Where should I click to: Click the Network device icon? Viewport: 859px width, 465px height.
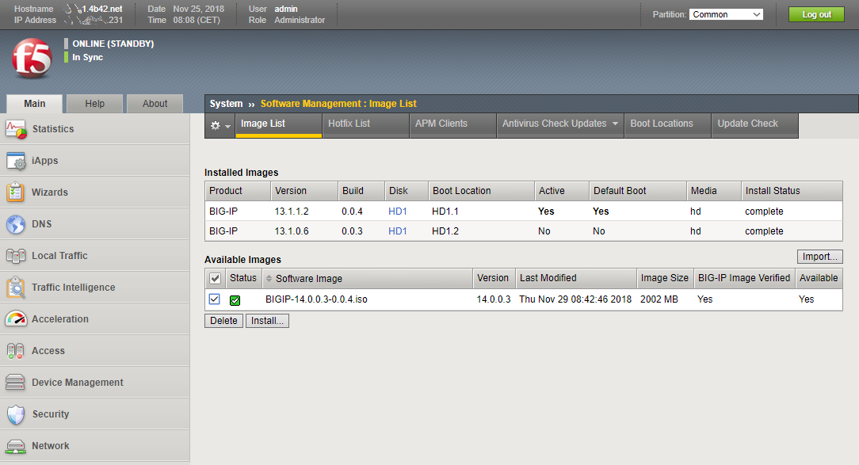[x=16, y=446]
